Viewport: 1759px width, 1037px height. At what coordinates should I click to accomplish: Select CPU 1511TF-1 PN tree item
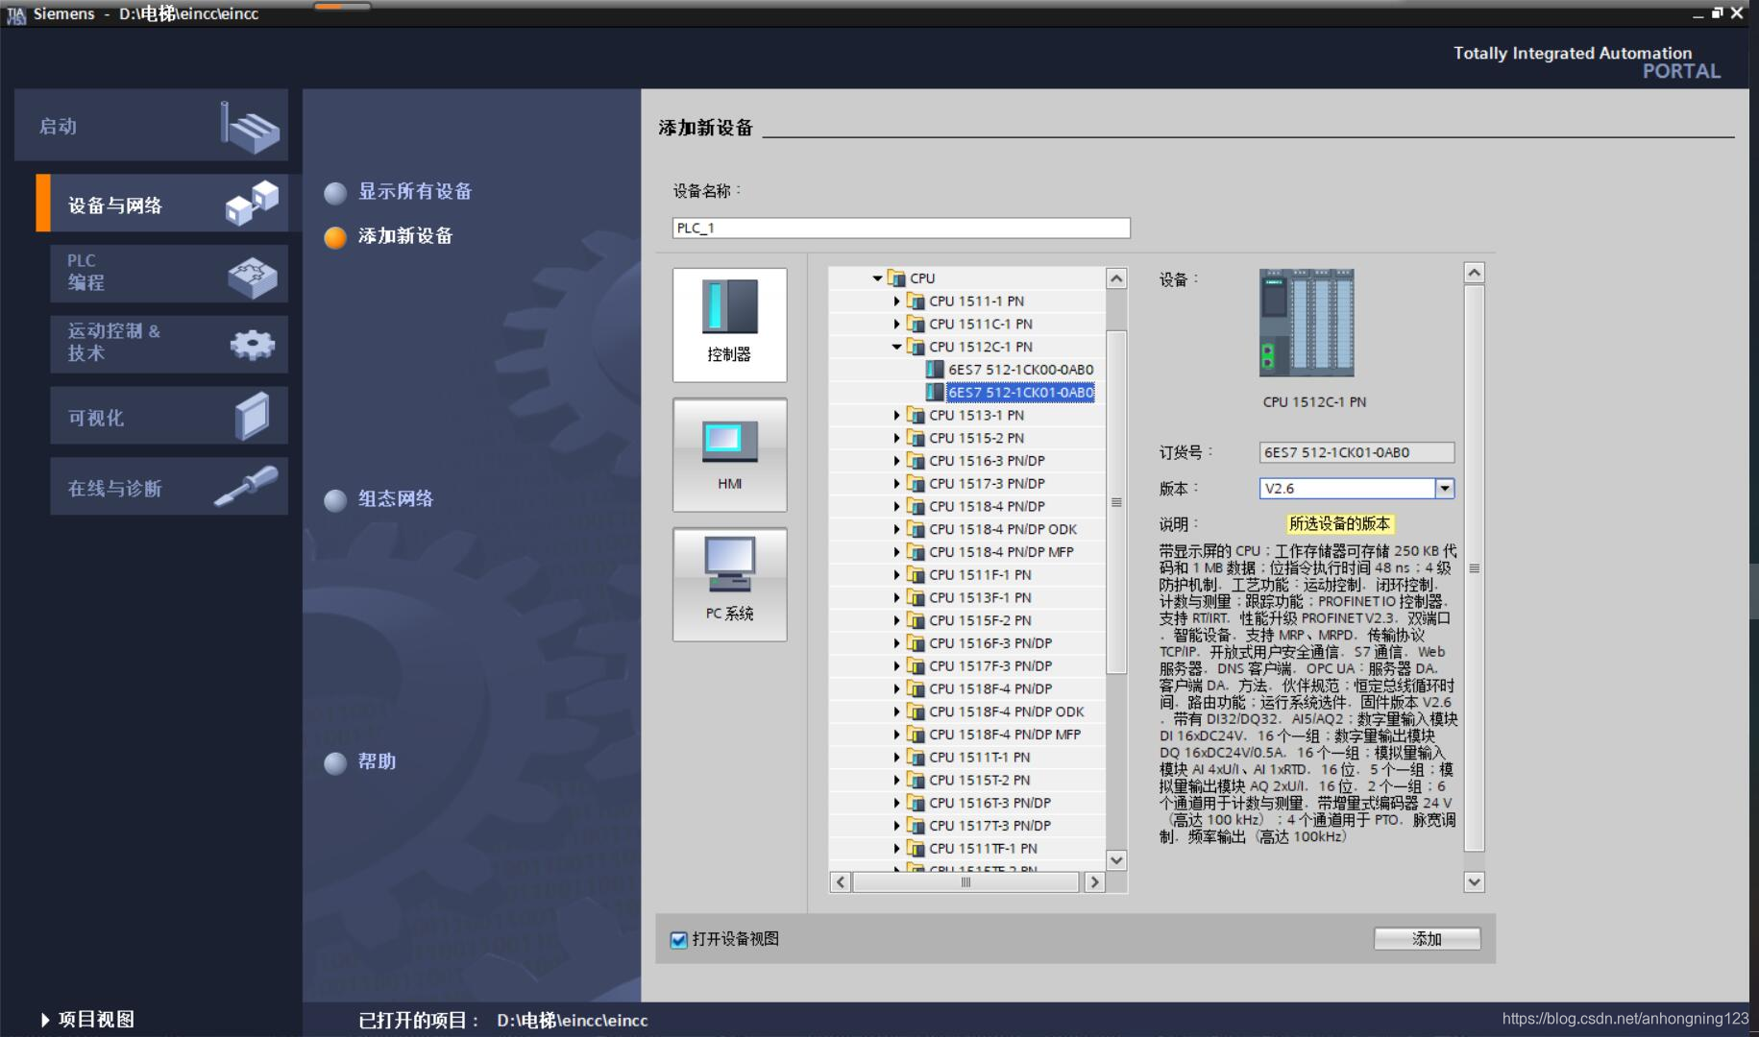click(983, 849)
